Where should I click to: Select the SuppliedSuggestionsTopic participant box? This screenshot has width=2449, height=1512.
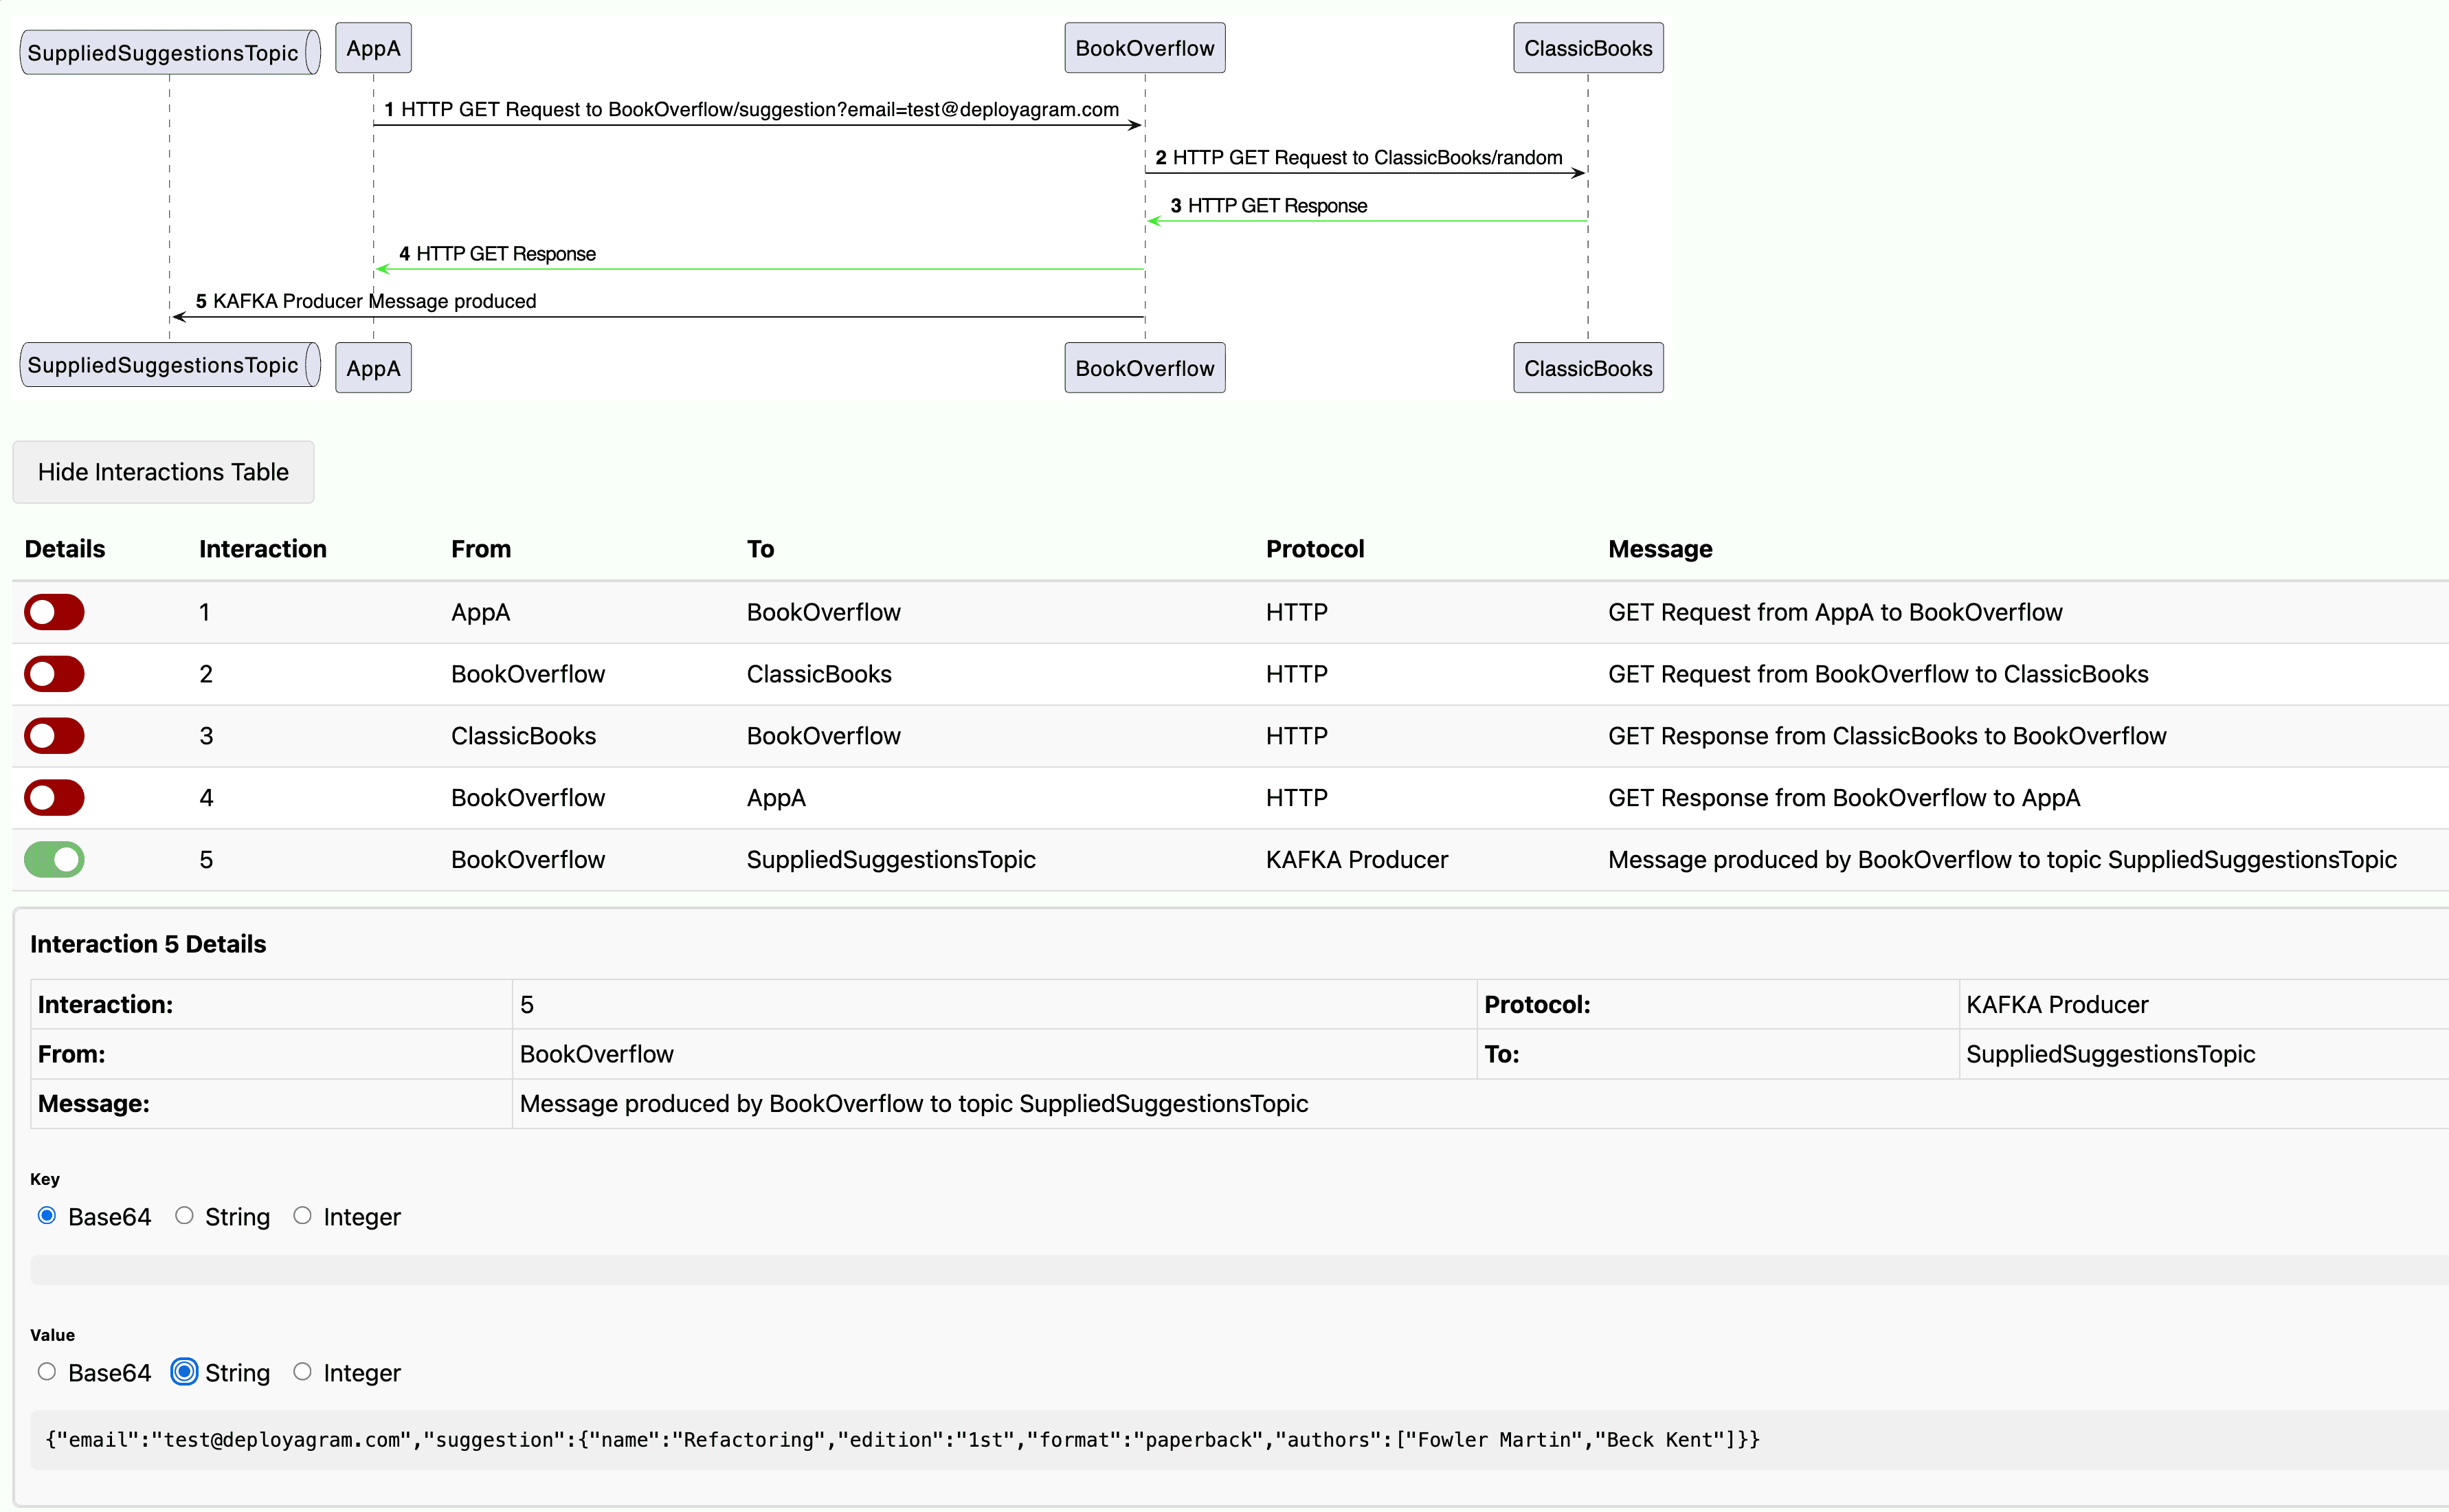168,52
